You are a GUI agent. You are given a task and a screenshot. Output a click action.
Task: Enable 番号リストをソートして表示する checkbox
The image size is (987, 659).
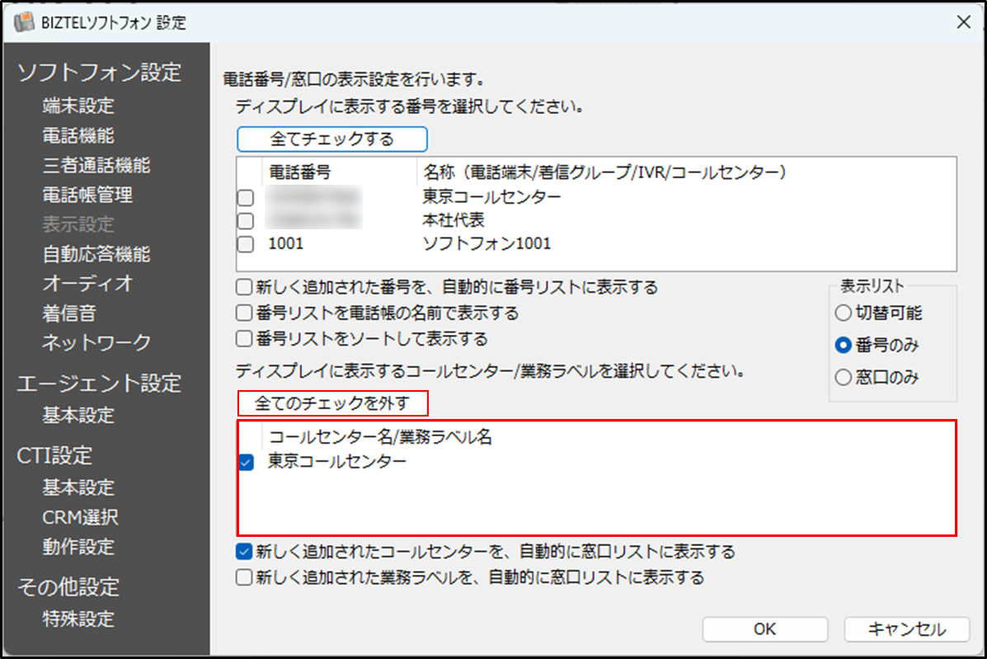click(243, 339)
